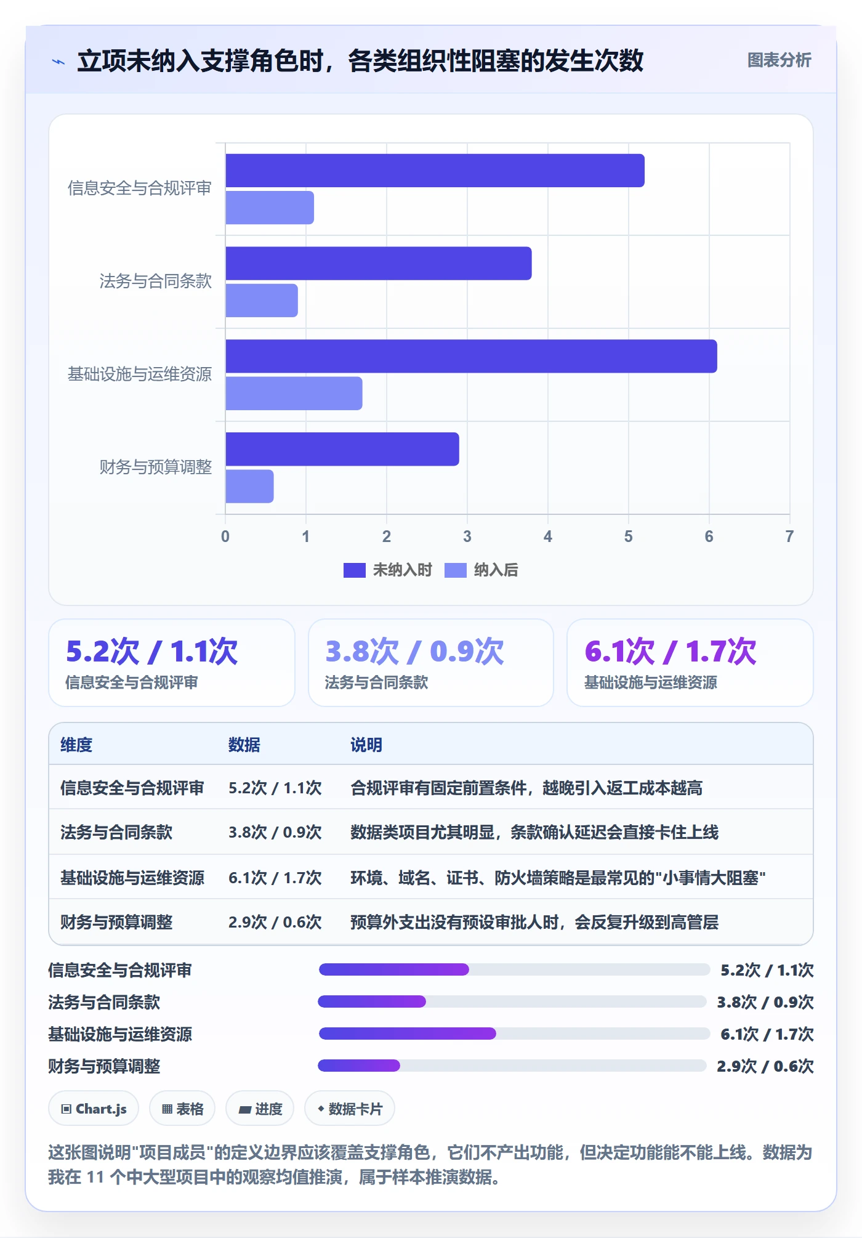Screen dimensions: 862x1238
Task: Click the 数据类项目尤其明显 description cell
Action: click(x=534, y=832)
